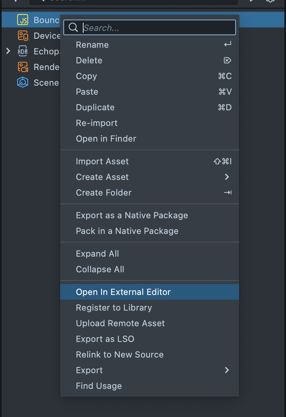Click the context menu search magnifier icon
The image size is (286, 417).
pyautogui.click(x=73, y=28)
